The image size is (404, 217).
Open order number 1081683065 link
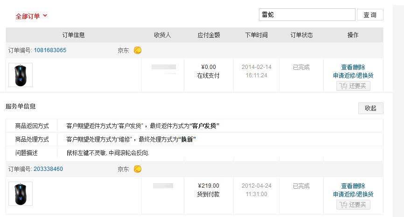pos(50,50)
